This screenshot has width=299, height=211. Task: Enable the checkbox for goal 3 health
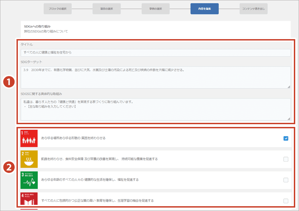[x=286, y=180]
